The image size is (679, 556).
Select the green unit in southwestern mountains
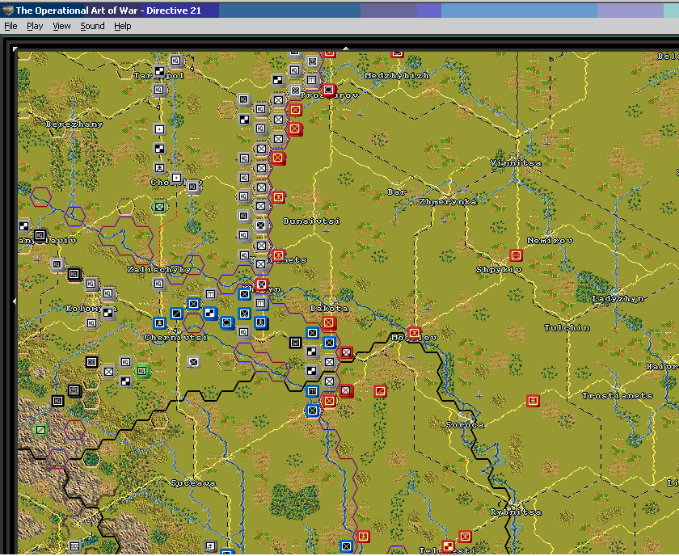[40, 430]
